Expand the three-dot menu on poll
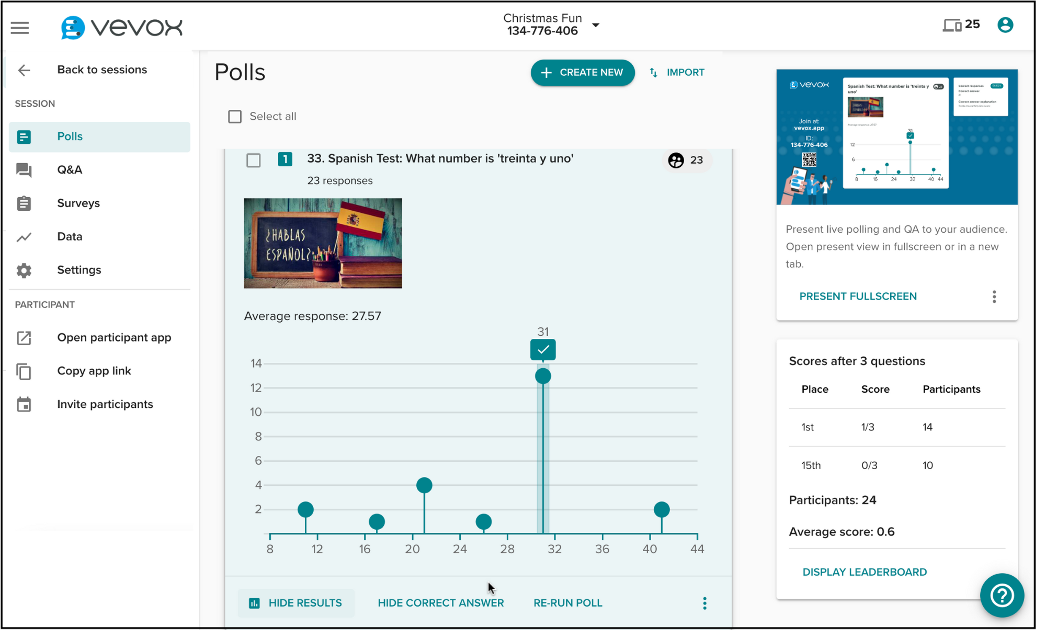Screen dimensions: 1046x639 [x=704, y=603]
